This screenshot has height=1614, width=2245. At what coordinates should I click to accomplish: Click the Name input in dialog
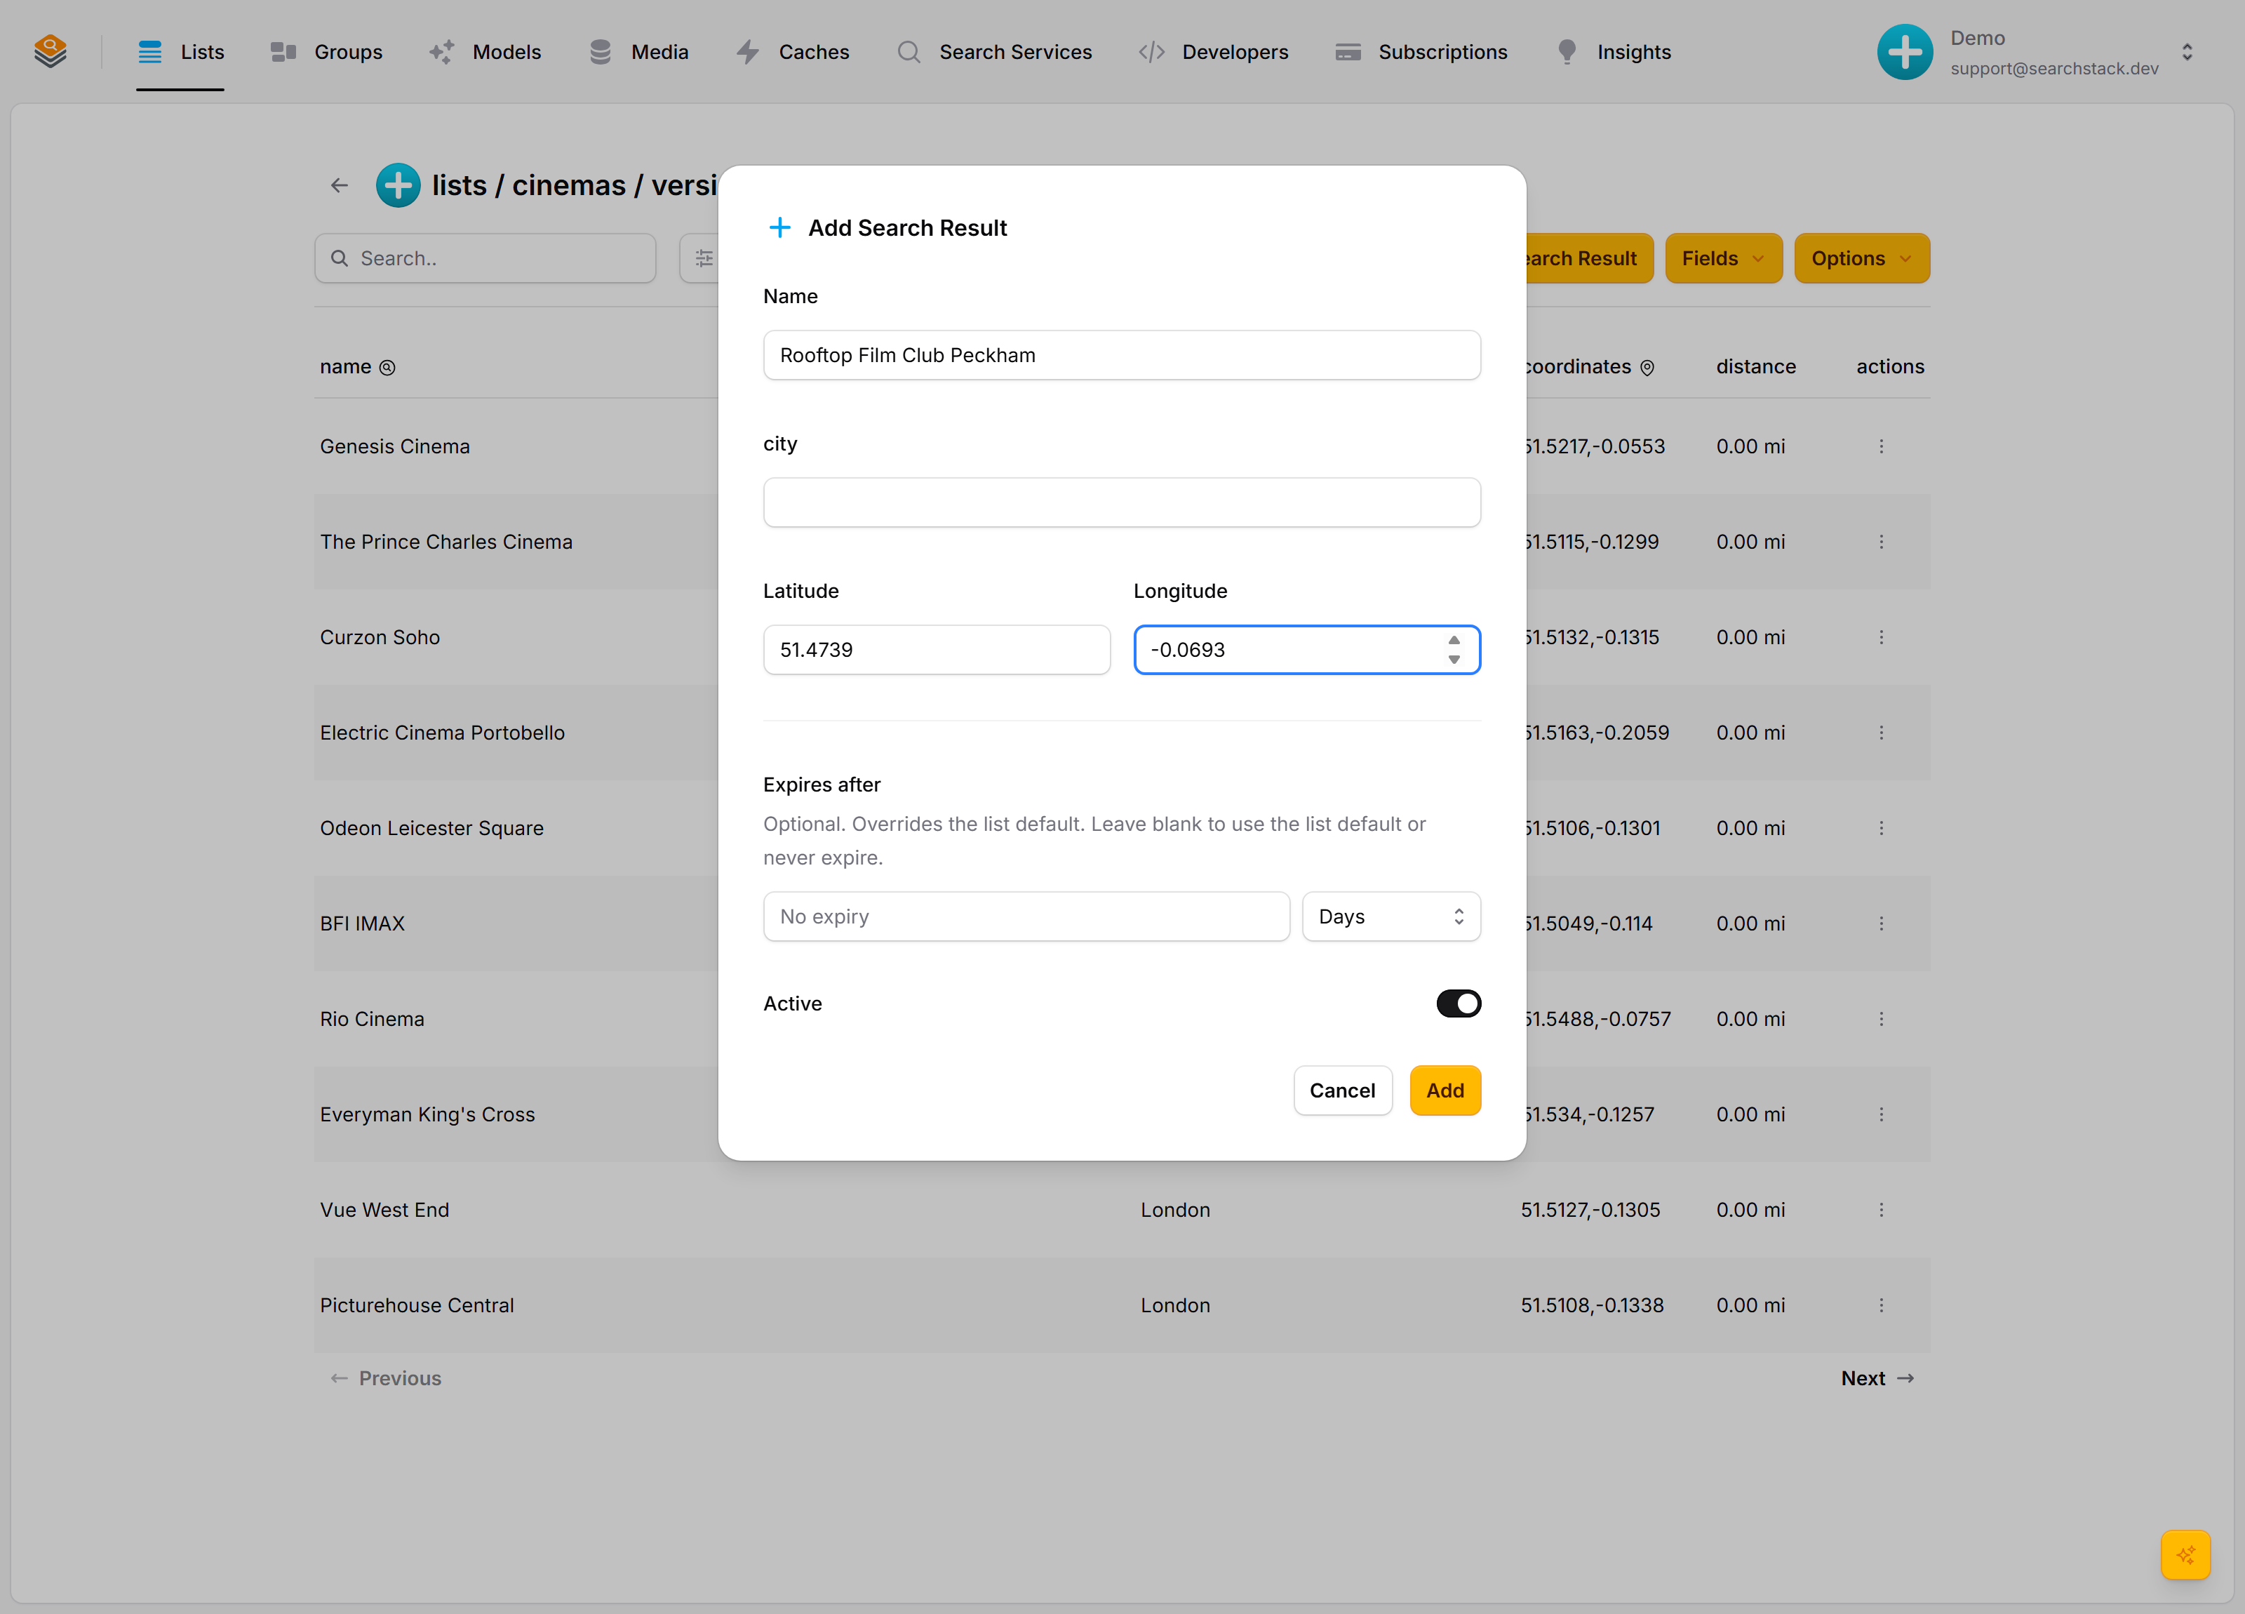click(1122, 356)
